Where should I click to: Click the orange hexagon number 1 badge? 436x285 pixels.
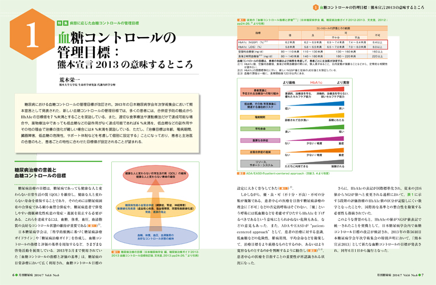[33, 34]
